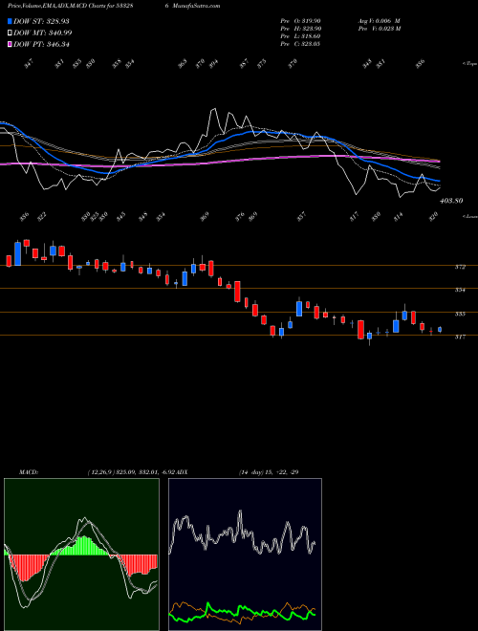Click the magenta DOW PT legend swatch
The width and height of the screenshot is (478, 631).
point(11,44)
